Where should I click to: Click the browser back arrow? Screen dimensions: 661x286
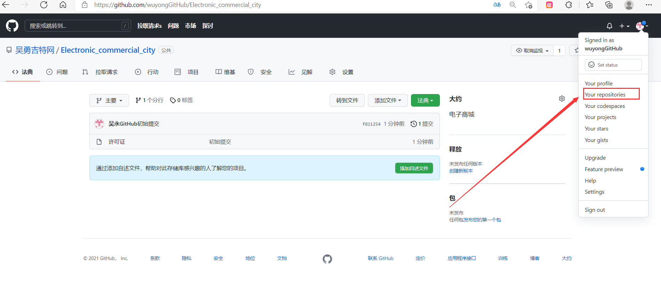pyautogui.click(x=6, y=5)
